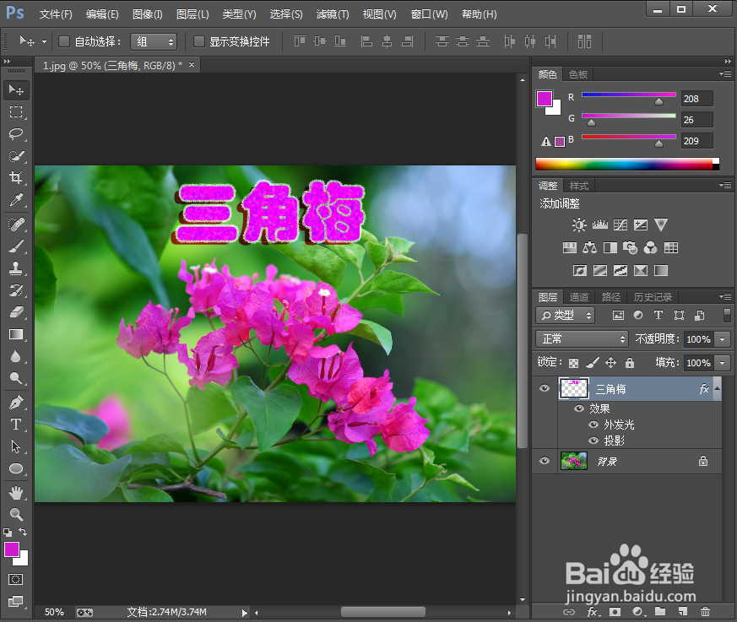
Task: Open status bar info arrow
Action: coord(244,613)
